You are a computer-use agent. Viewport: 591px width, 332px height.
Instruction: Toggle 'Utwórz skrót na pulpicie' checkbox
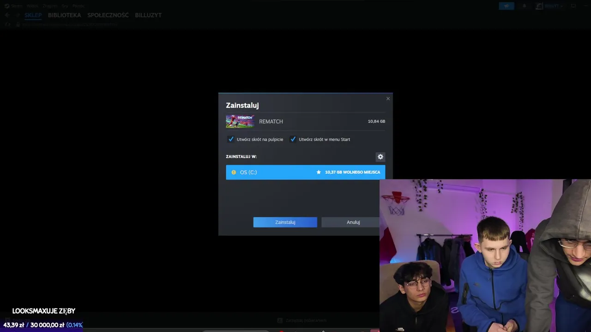pyautogui.click(x=231, y=139)
